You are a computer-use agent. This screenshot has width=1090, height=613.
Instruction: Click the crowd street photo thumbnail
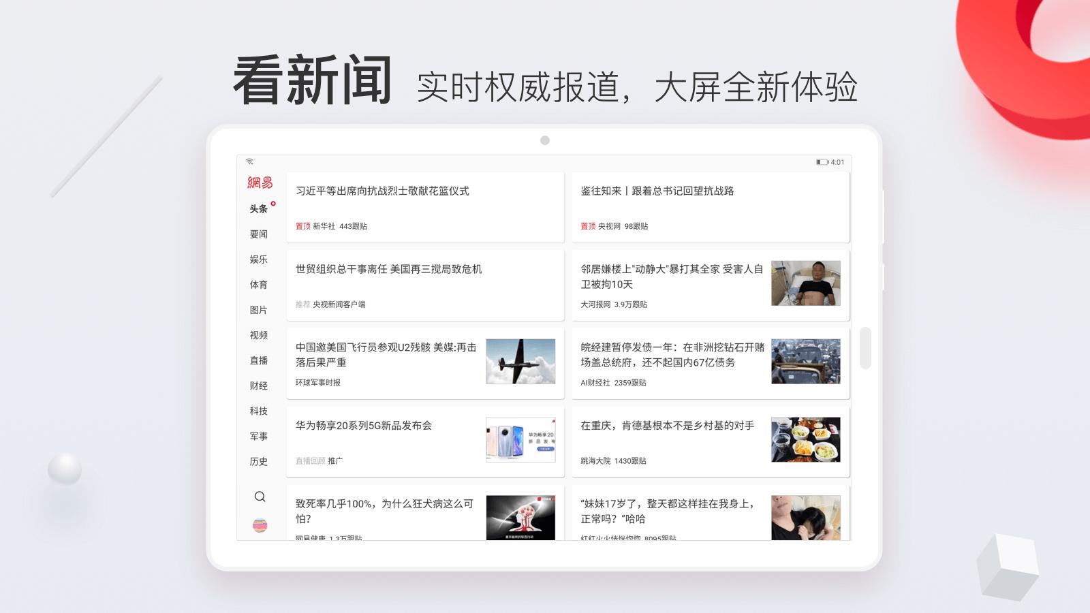[806, 361]
